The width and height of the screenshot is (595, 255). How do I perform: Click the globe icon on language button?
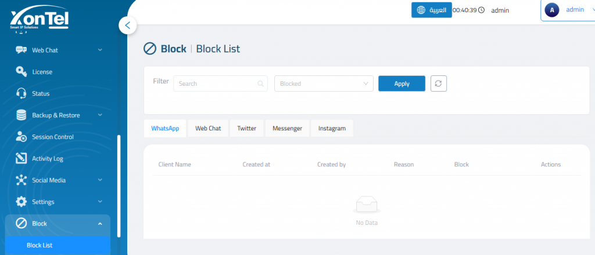[421, 10]
